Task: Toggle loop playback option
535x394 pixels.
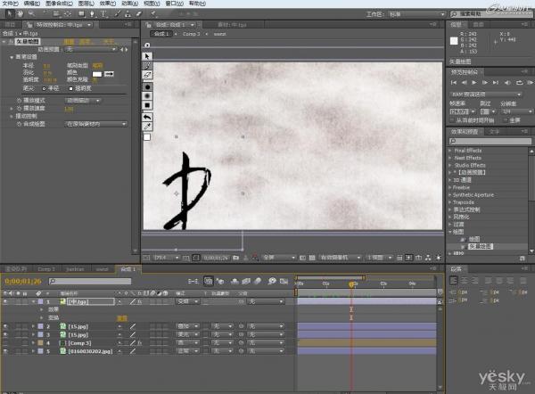Action: (x=519, y=83)
